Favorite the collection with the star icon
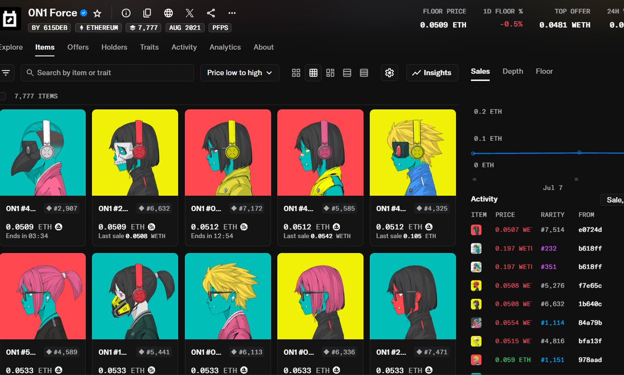 coord(97,14)
